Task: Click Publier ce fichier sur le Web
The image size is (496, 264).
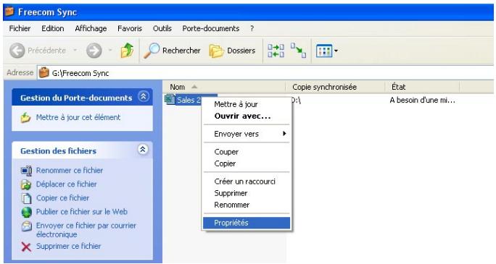Action: pos(82,212)
